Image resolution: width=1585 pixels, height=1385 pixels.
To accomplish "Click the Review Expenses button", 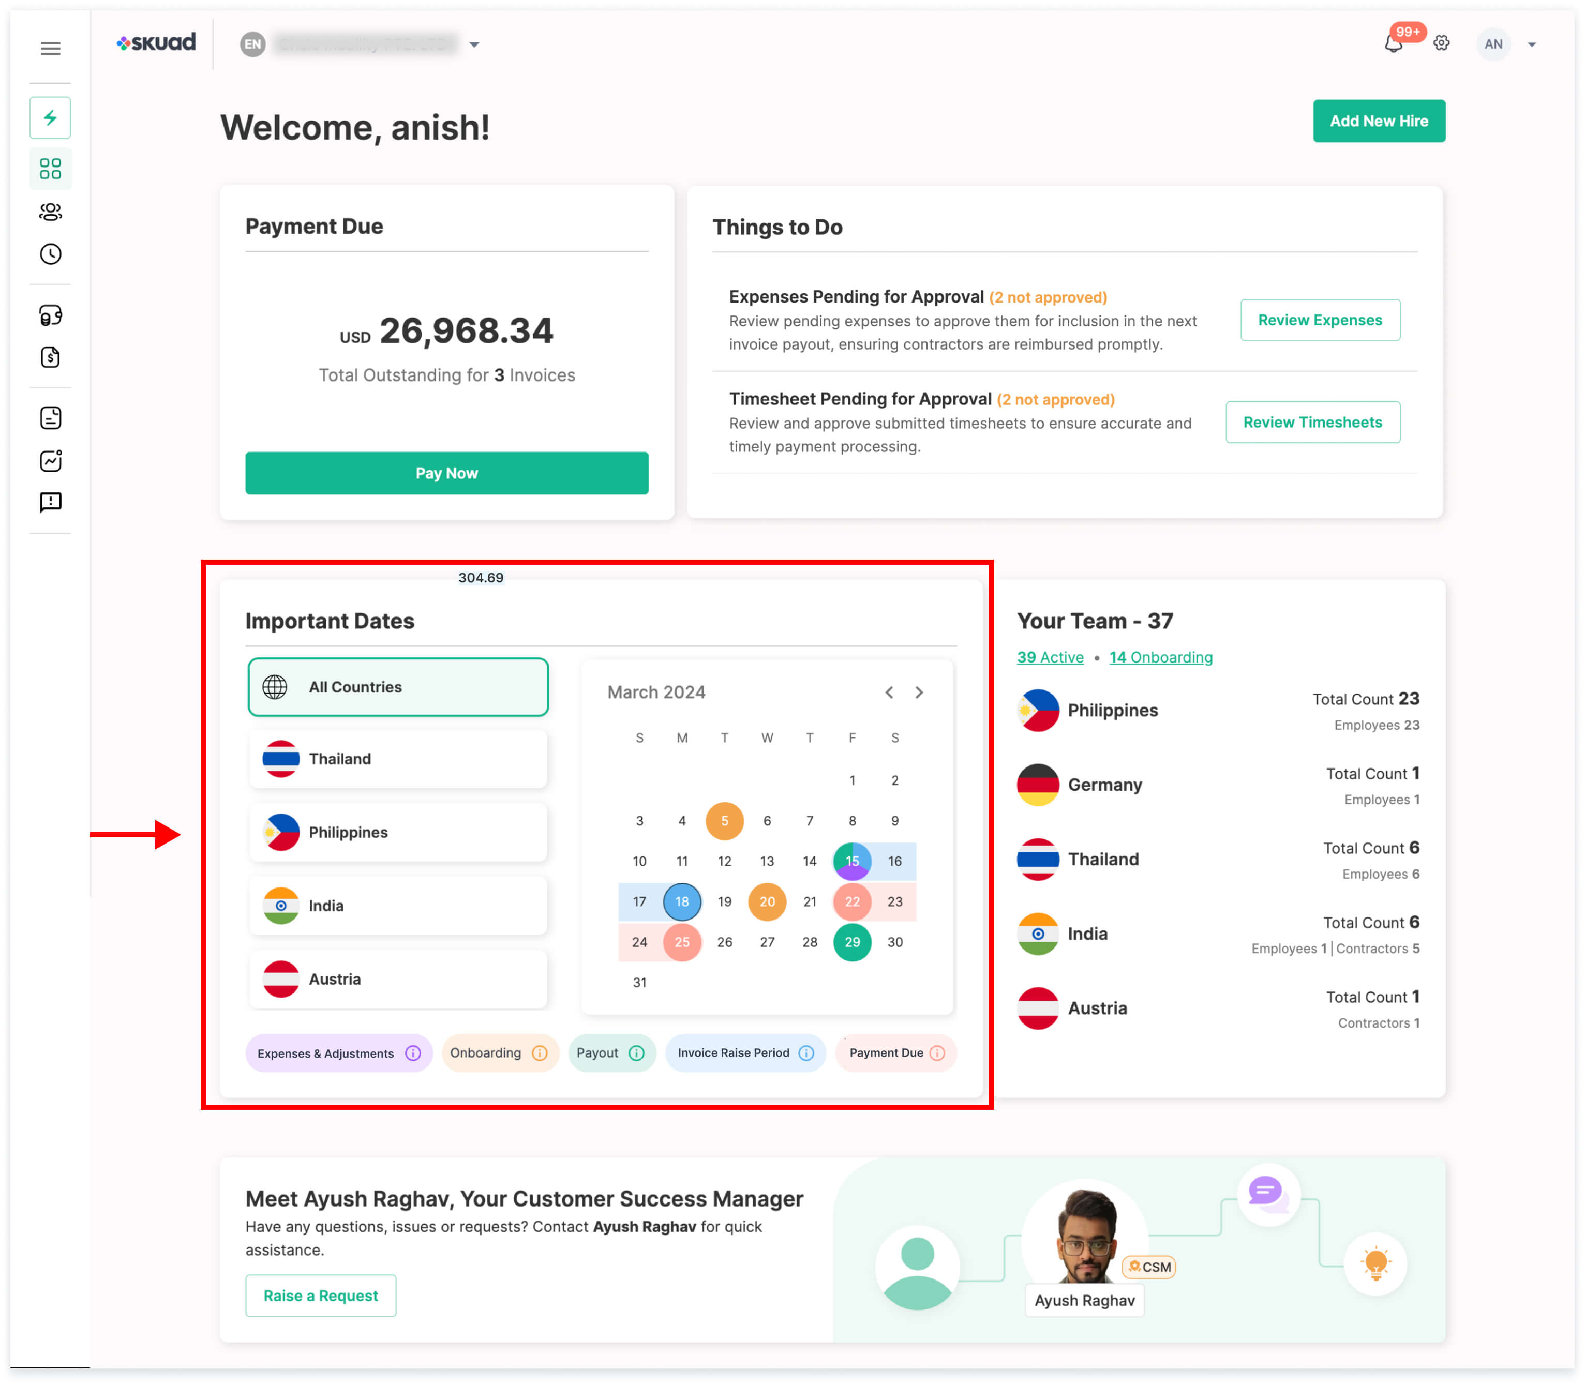I will [1320, 320].
